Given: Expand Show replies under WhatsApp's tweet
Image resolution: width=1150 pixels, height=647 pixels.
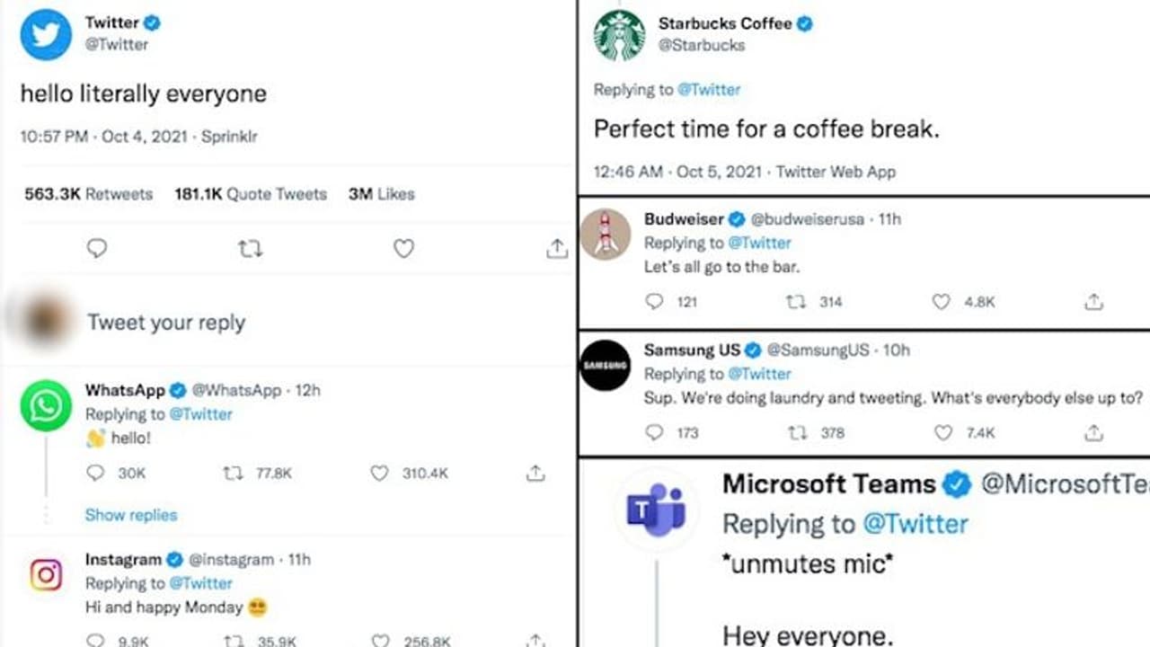Looking at the screenshot, I should pyautogui.click(x=131, y=515).
